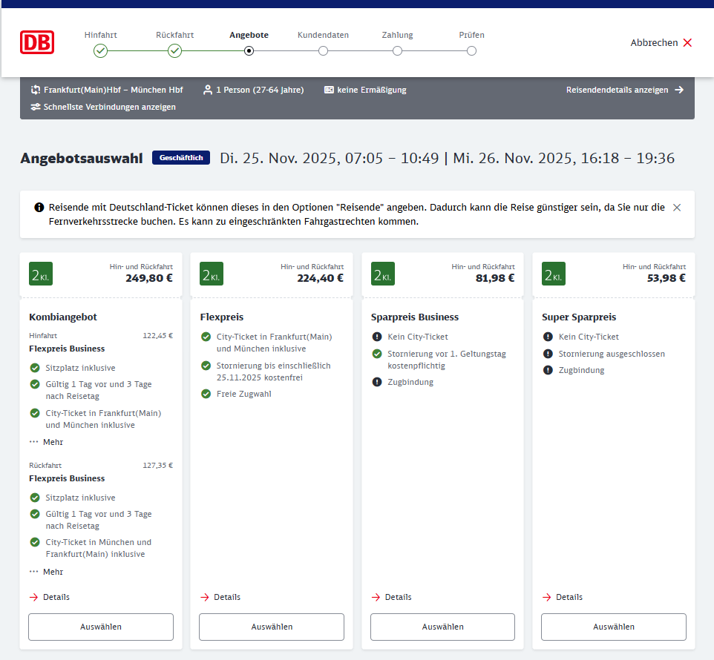Click the Kundendaten step label

point(323,35)
